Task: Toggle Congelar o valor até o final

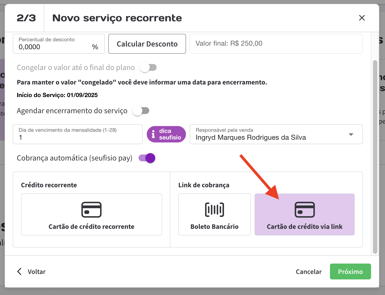Action: [x=148, y=68]
